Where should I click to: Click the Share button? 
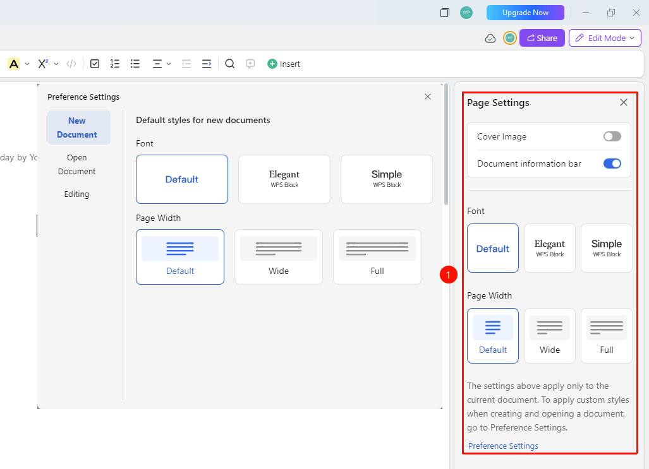[542, 38]
